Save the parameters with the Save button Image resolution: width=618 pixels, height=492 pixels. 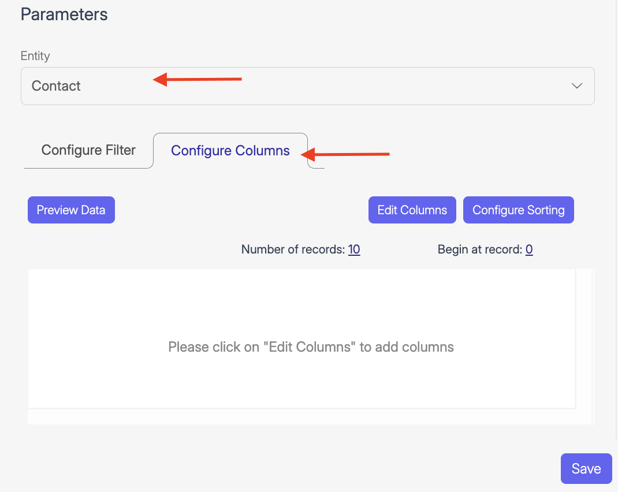pyautogui.click(x=586, y=468)
